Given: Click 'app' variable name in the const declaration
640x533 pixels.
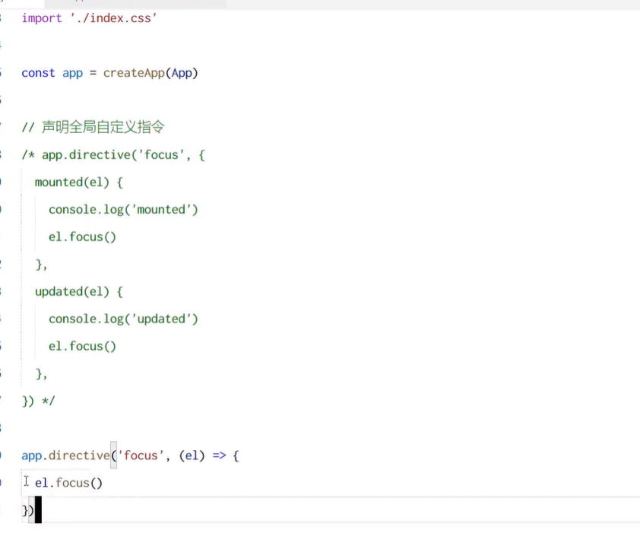Looking at the screenshot, I should pyautogui.click(x=73, y=74).
